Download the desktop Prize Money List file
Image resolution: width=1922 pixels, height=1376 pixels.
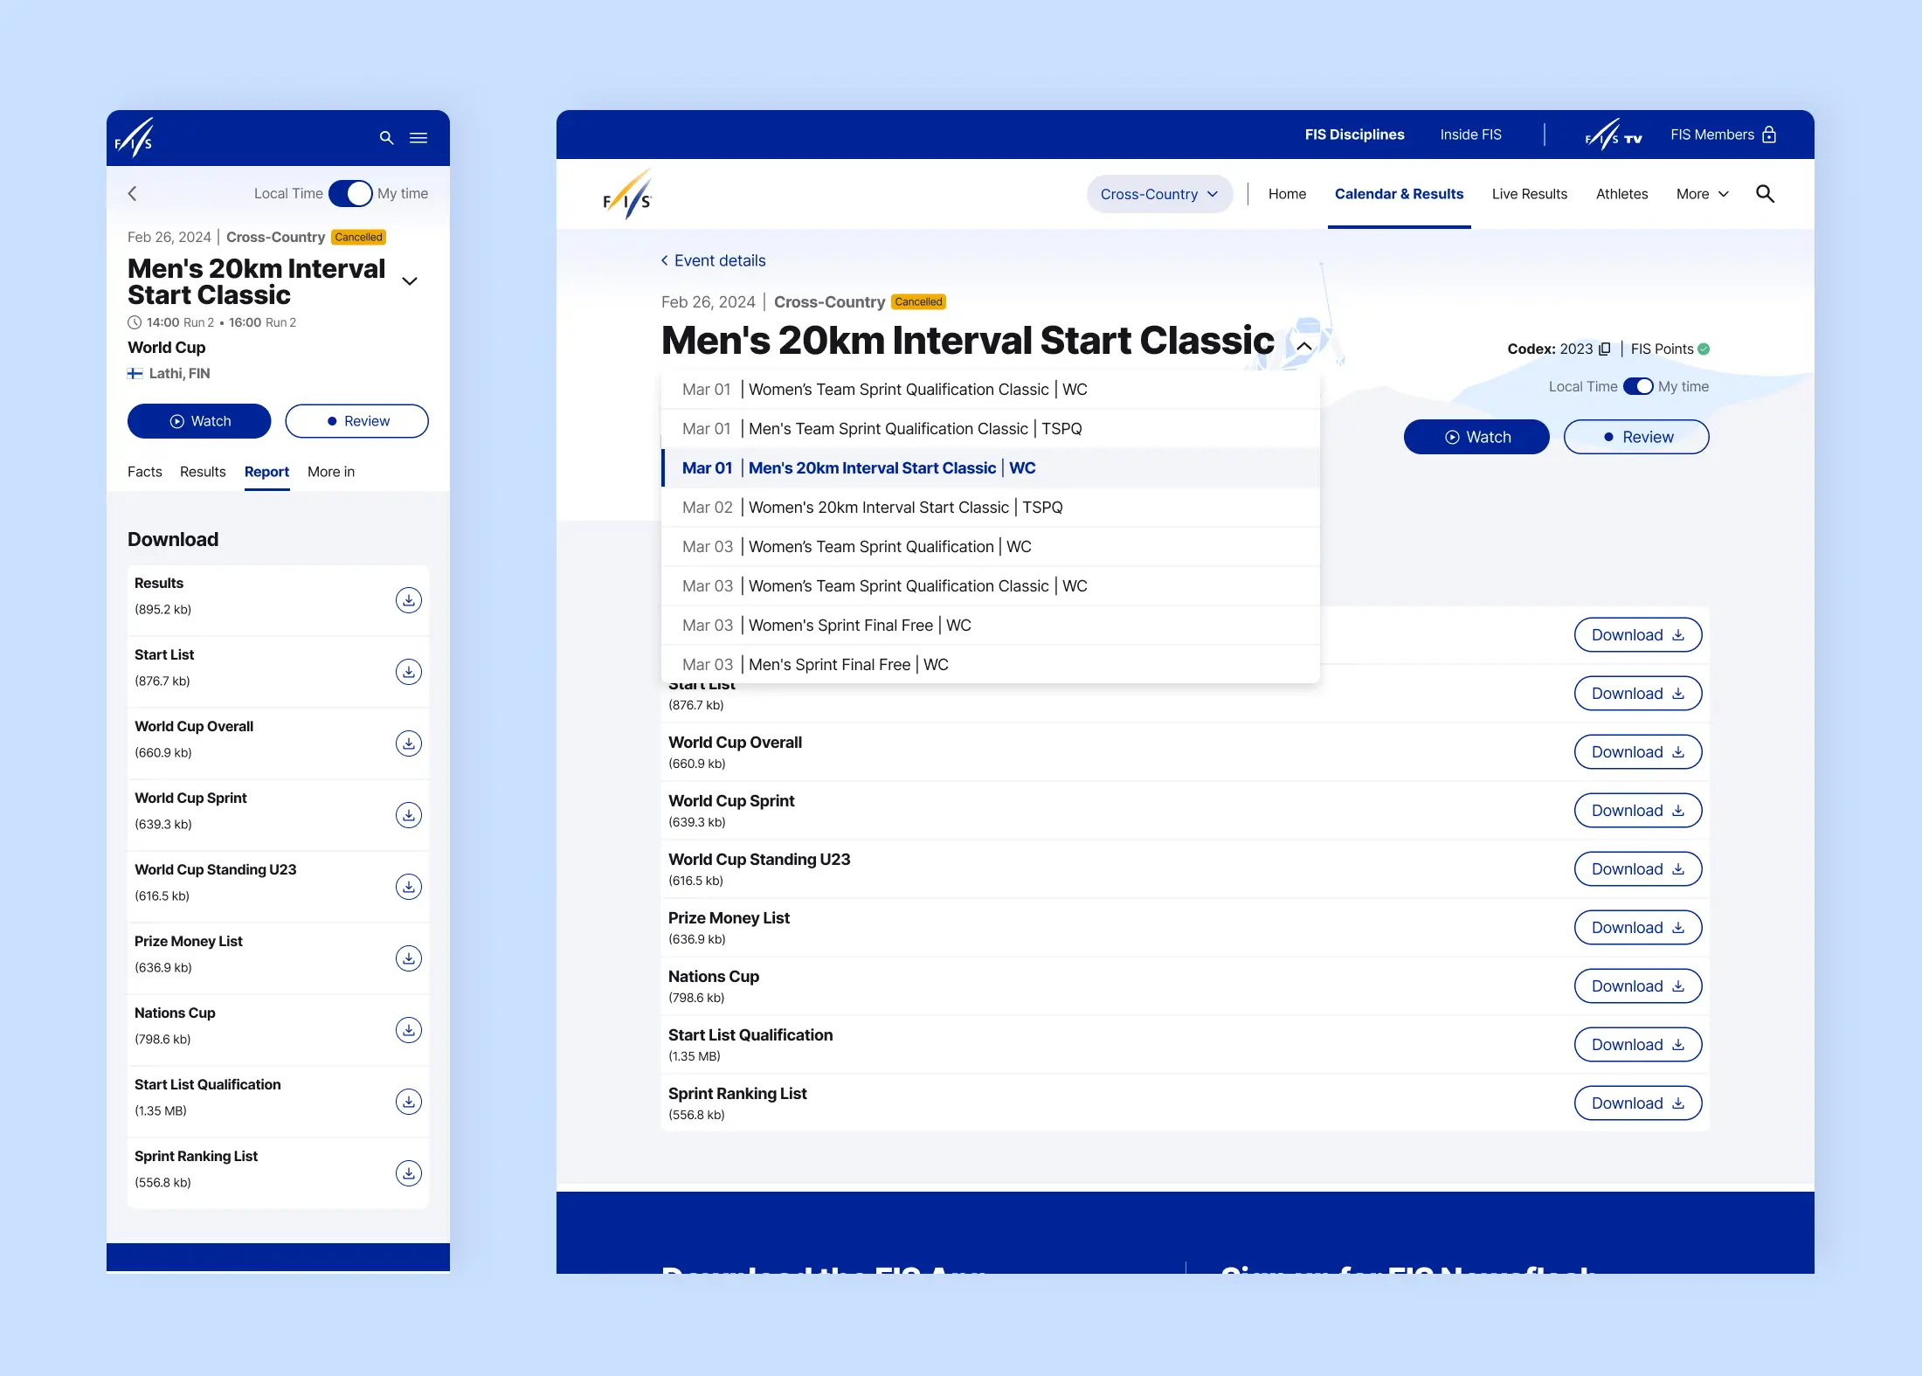(x=1638, y=928)
